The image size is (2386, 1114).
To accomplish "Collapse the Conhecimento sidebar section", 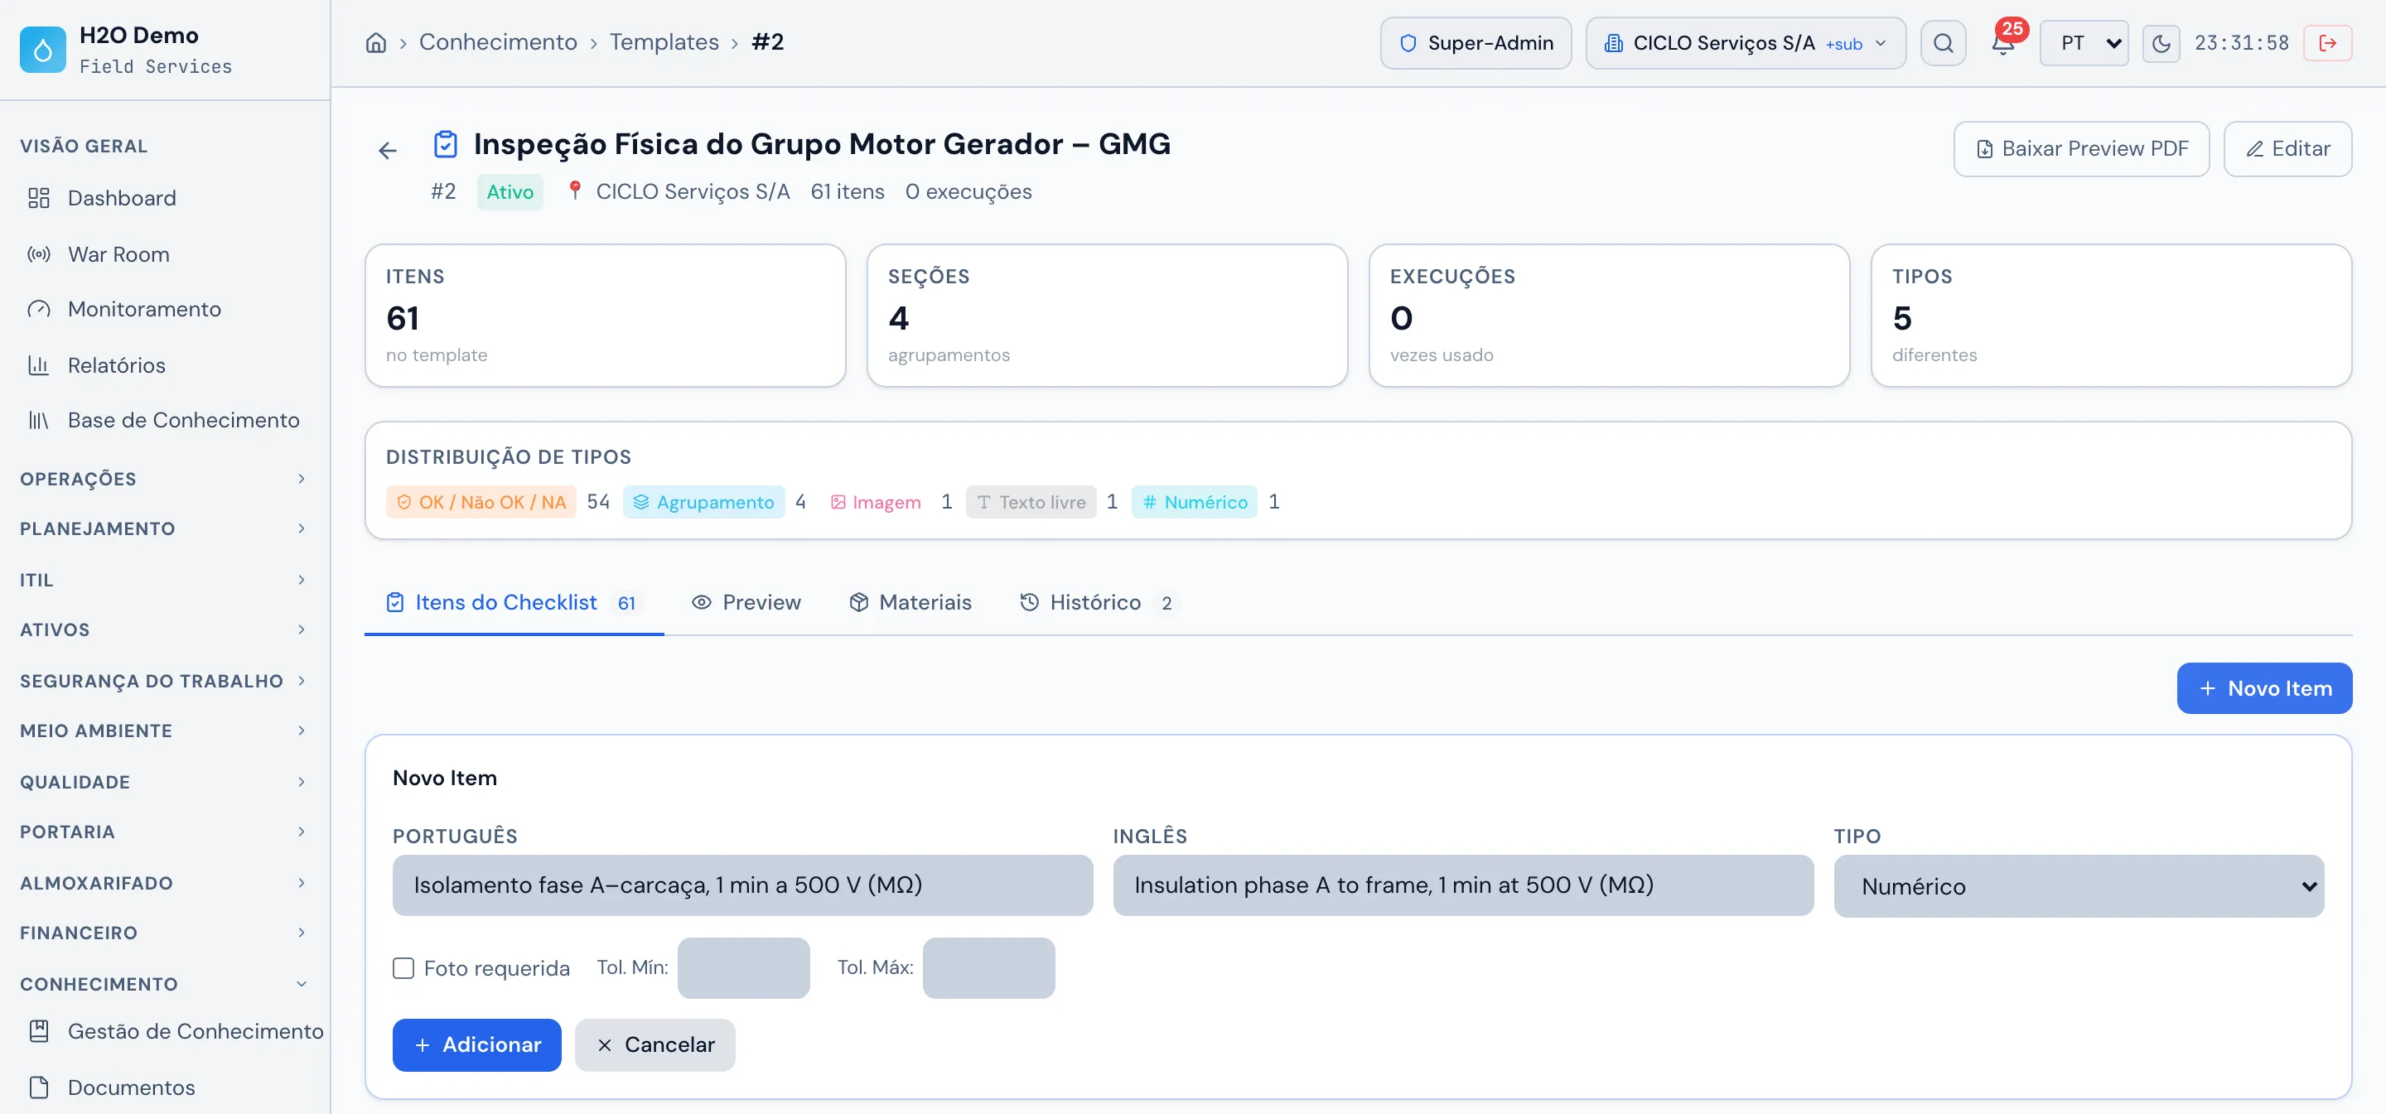I will pyautogui.click(x=163, y=983).
